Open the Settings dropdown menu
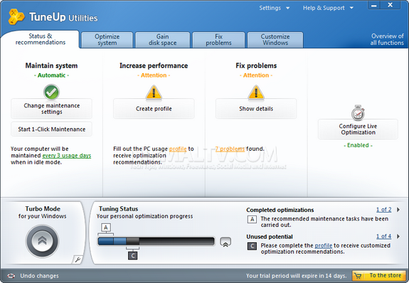This screenshot has height=283, width=409. (x=274, y=8)
